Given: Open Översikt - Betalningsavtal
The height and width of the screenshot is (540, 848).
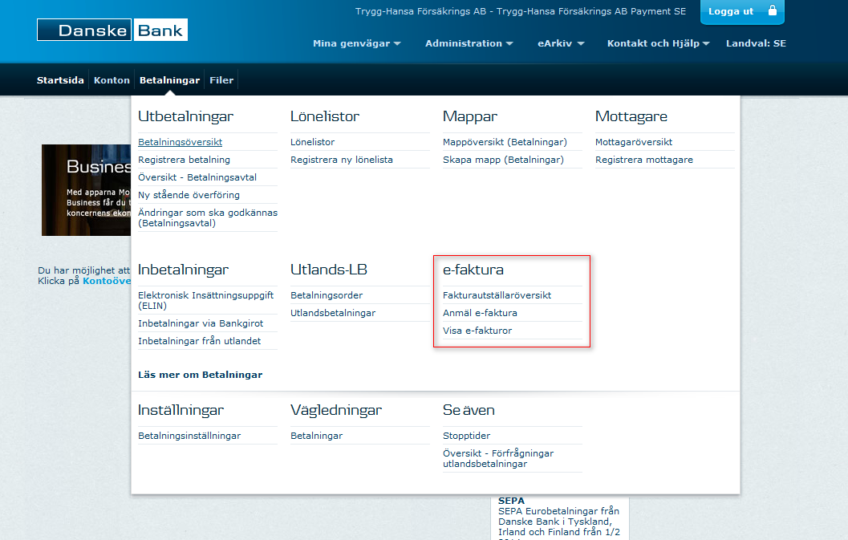Looking at the screenshot, I should (197, 177).
